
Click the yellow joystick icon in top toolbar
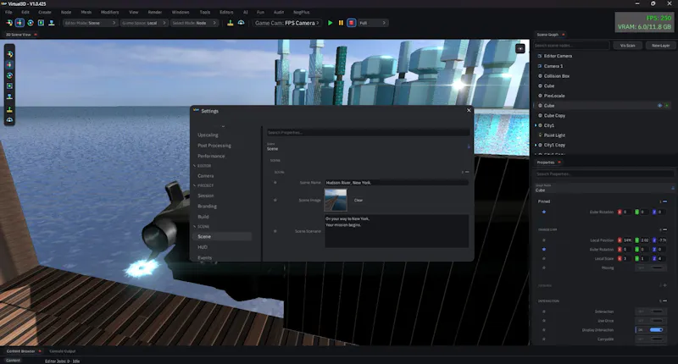pyautogui.click(x=230, y=23)
